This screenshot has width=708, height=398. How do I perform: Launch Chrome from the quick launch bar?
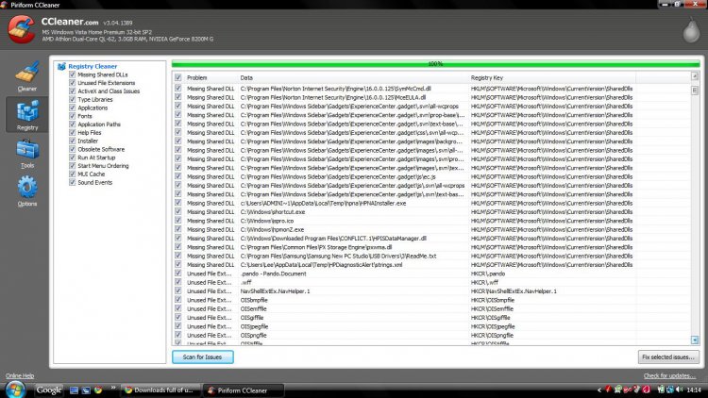98,390
